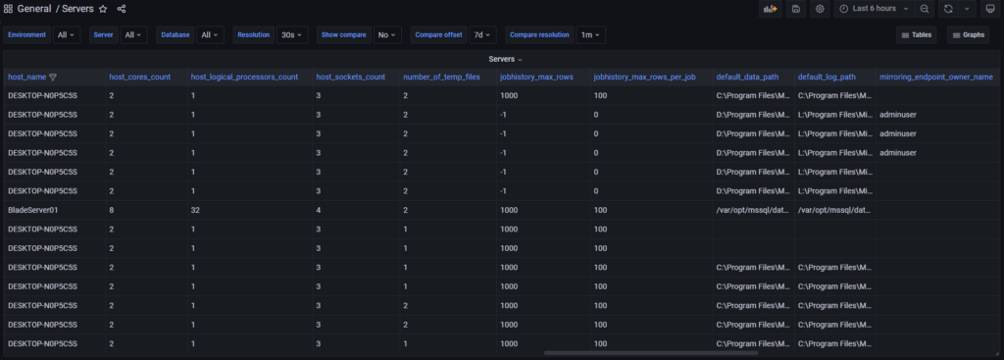1004x360 pixels.
Task: Refresh the dashboard with the refresh icon
Action: pyautogui.click(x=948, y=9)
